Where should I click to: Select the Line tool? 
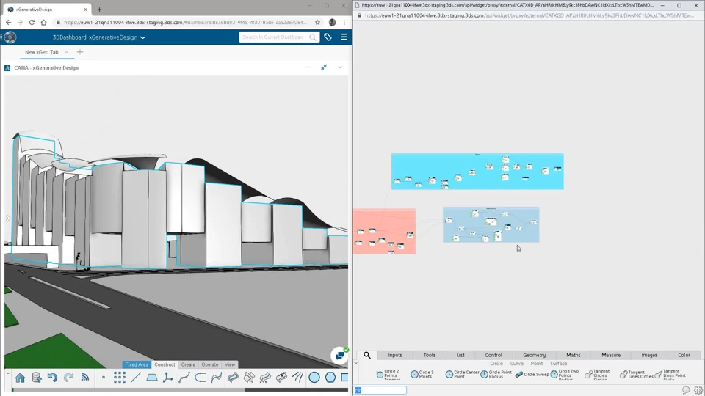(136, 378)
